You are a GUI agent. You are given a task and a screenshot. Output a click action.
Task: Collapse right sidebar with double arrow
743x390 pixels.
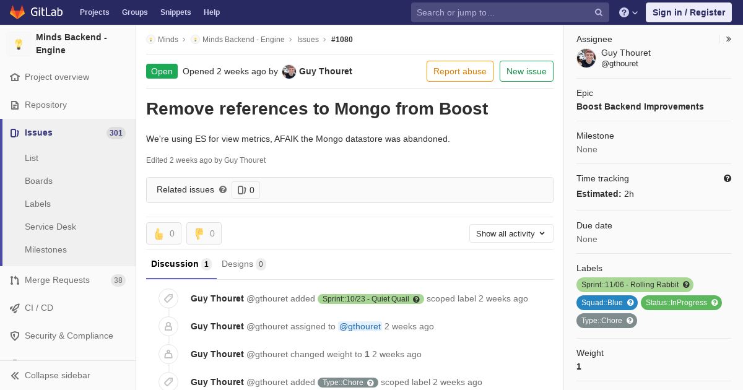click(729, 39)
